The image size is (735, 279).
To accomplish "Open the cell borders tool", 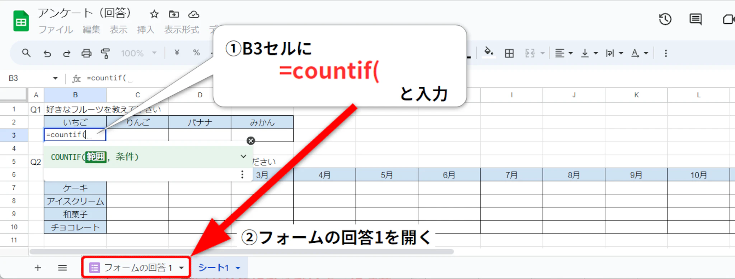I will coord(509,53).
